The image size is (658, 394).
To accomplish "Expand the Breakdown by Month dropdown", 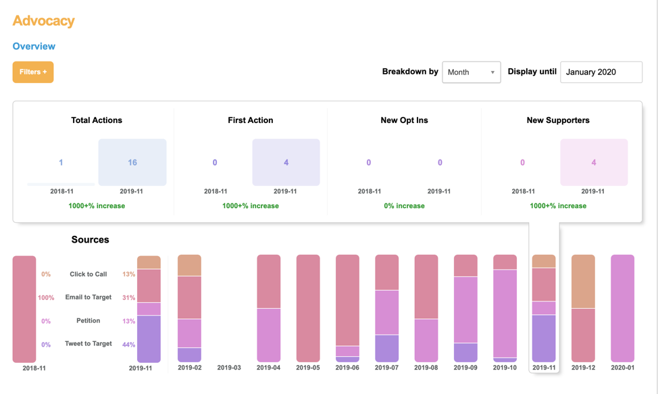I will point(471,72).
